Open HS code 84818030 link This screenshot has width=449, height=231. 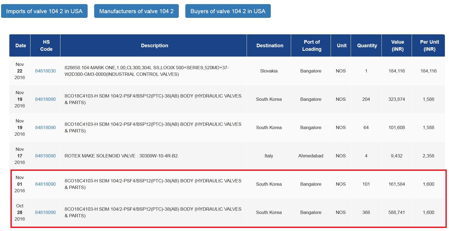(x=45, y=71)
